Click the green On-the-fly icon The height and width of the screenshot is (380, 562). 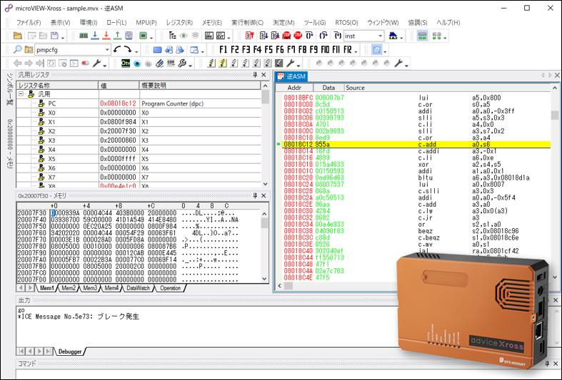point(126,63)
